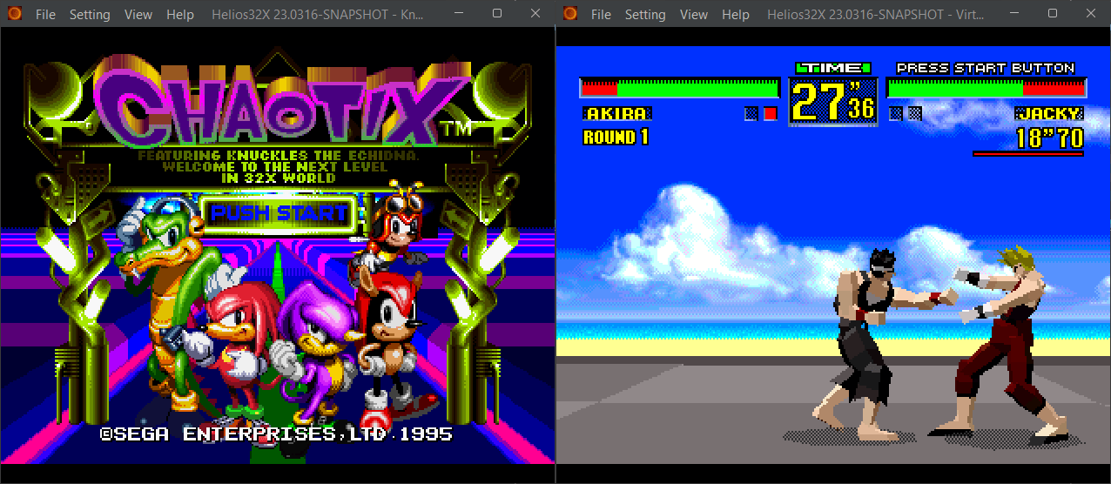Viewport: 1111px width, 484px height.
Task: Click Helios app icon in Chaotix window
Action: (15, 14)
